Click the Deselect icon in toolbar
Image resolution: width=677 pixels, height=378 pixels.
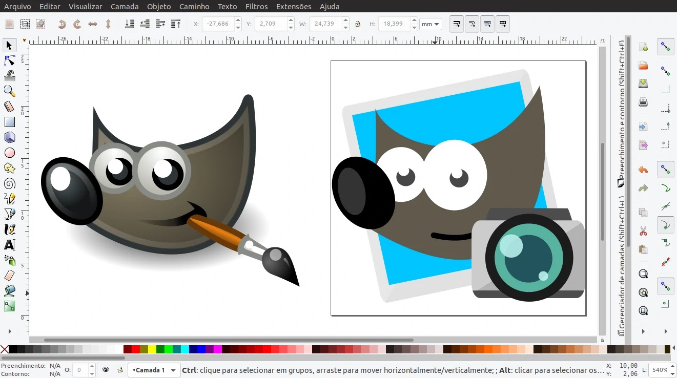40,24
